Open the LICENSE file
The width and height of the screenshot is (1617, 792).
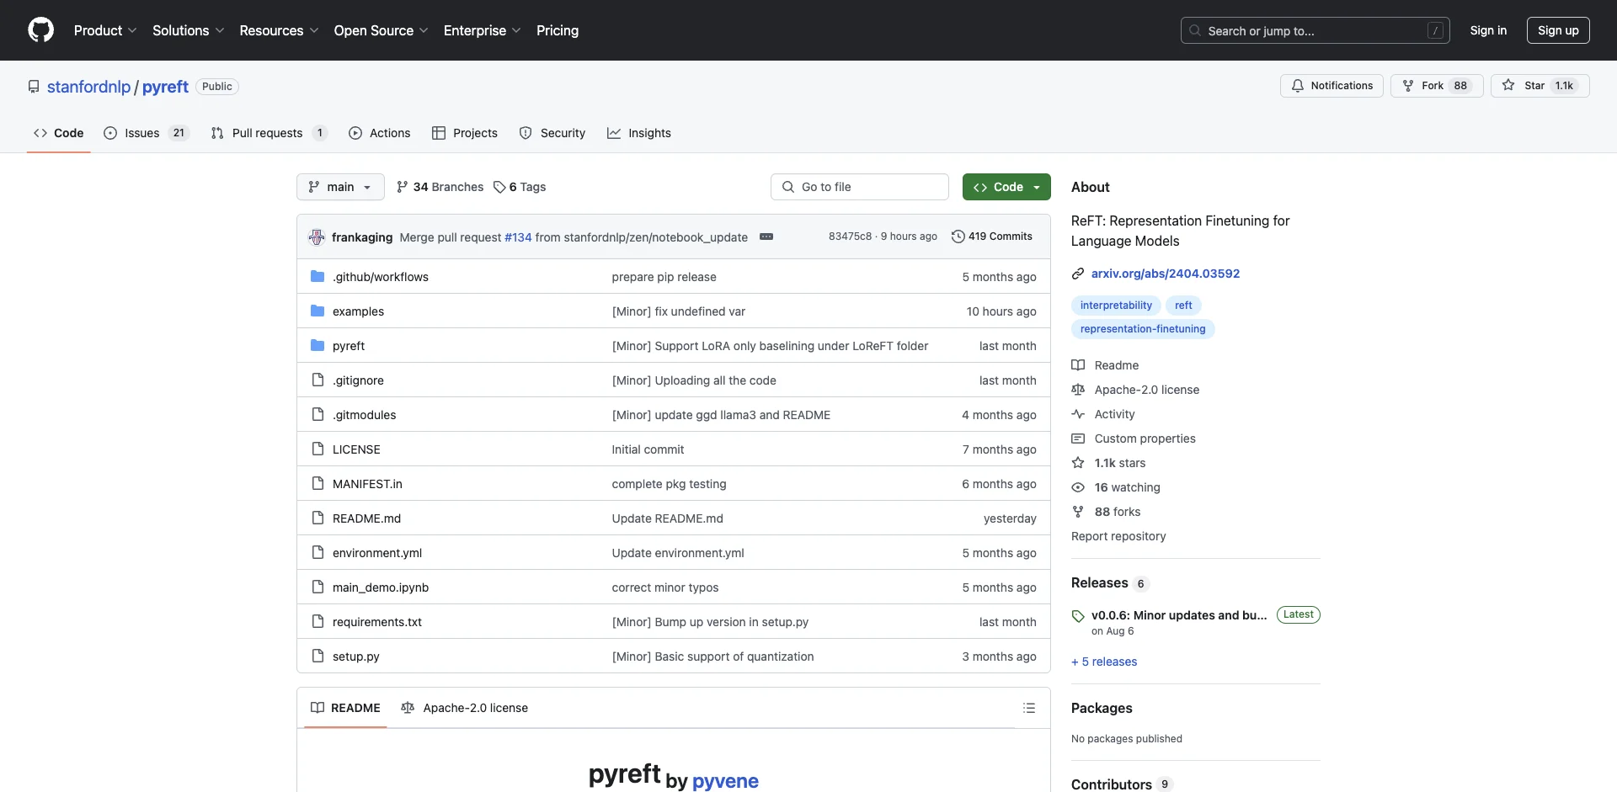pyautogui.click(x=356, y=449)
